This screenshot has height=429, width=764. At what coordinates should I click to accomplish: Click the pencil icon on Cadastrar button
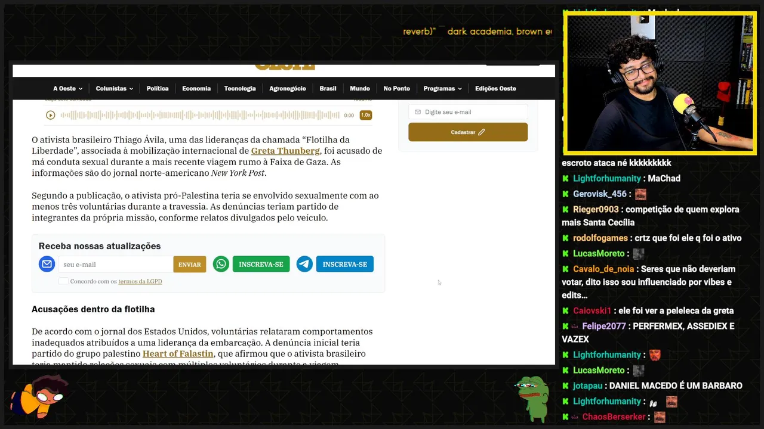click(x=481, y=132)
